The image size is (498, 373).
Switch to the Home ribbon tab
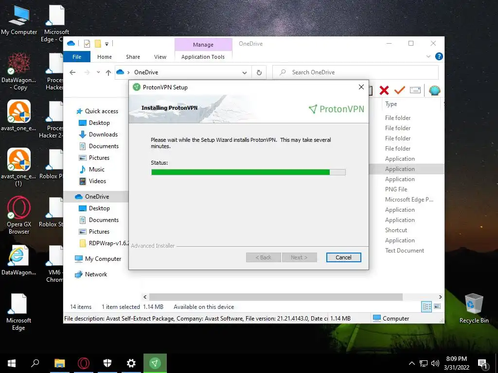coord(105,57)
